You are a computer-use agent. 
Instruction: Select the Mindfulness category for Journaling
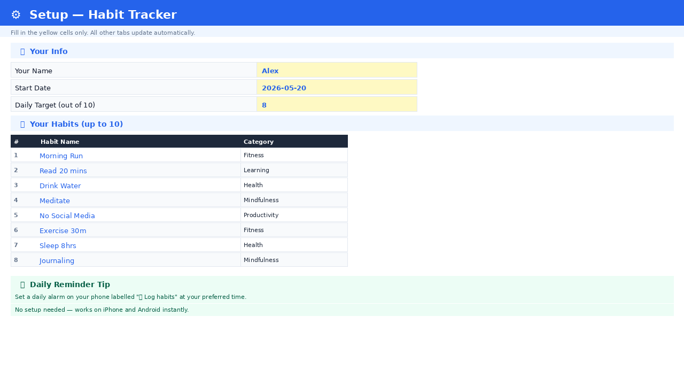point(294,260)
